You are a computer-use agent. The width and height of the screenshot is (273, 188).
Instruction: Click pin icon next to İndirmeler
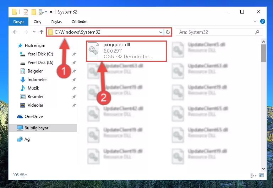(x=74, y=80)
